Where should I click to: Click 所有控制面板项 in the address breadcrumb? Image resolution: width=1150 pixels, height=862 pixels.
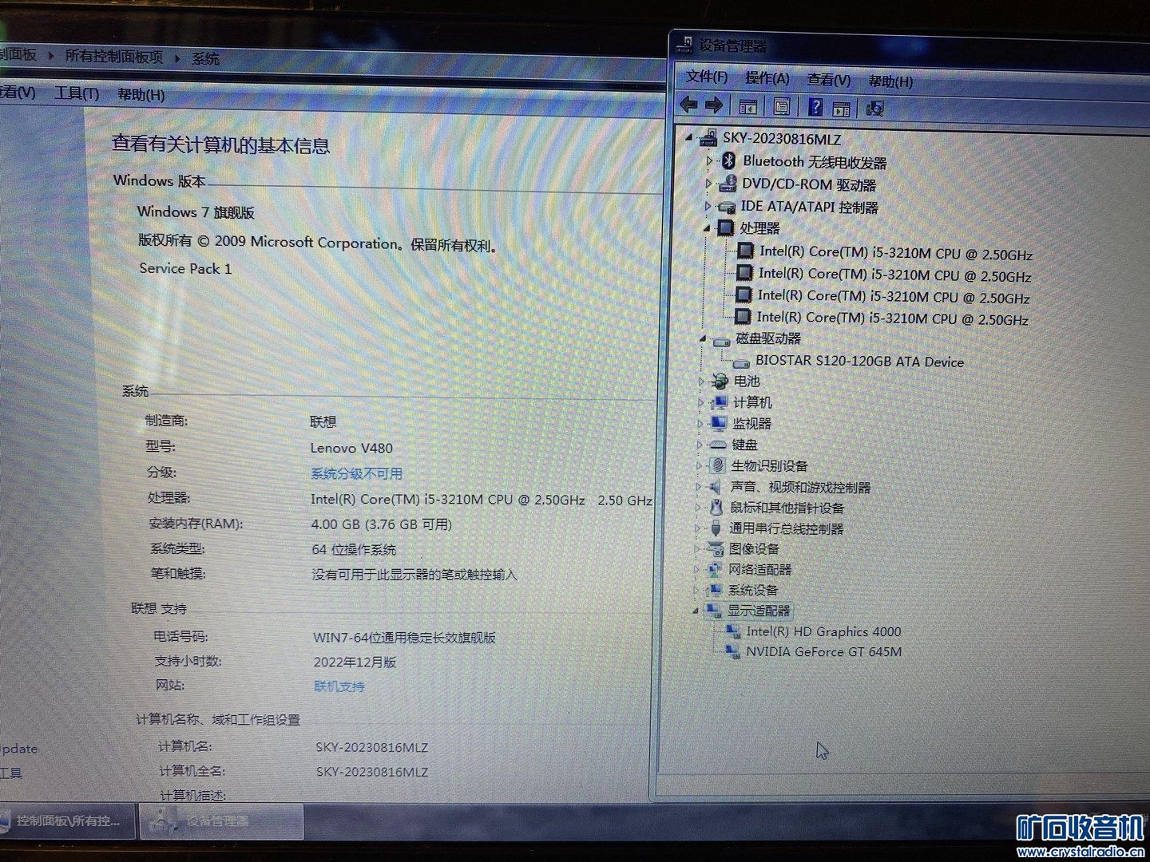click(114, 57)
